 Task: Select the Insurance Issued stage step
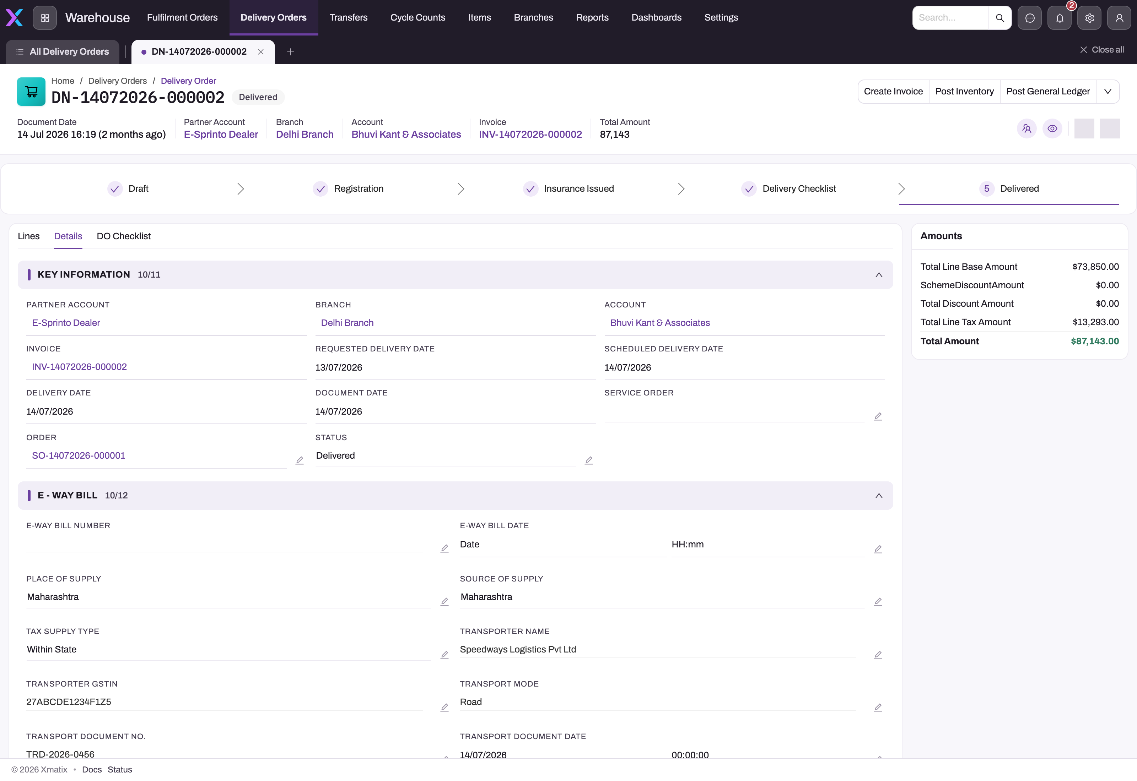568,189
